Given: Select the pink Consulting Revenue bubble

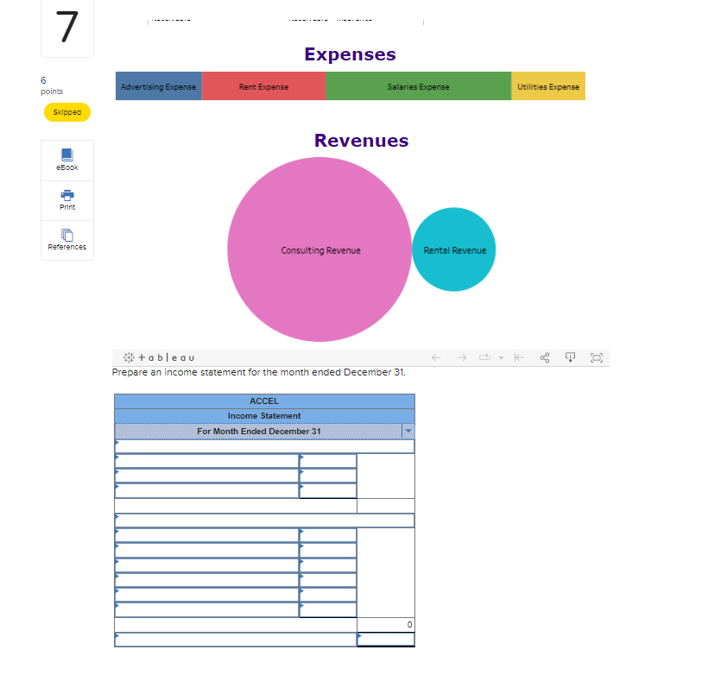Looking at the screenshot, I should 319,249.
